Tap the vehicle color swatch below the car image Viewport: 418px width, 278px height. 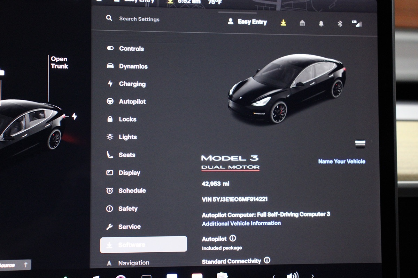coord(360,144)
